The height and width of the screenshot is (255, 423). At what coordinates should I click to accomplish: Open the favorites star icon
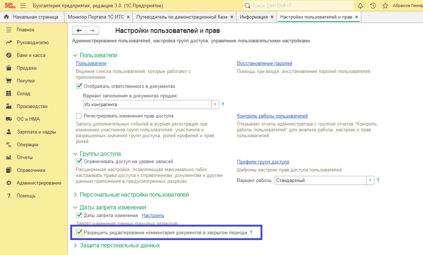(x=385, y=6)
